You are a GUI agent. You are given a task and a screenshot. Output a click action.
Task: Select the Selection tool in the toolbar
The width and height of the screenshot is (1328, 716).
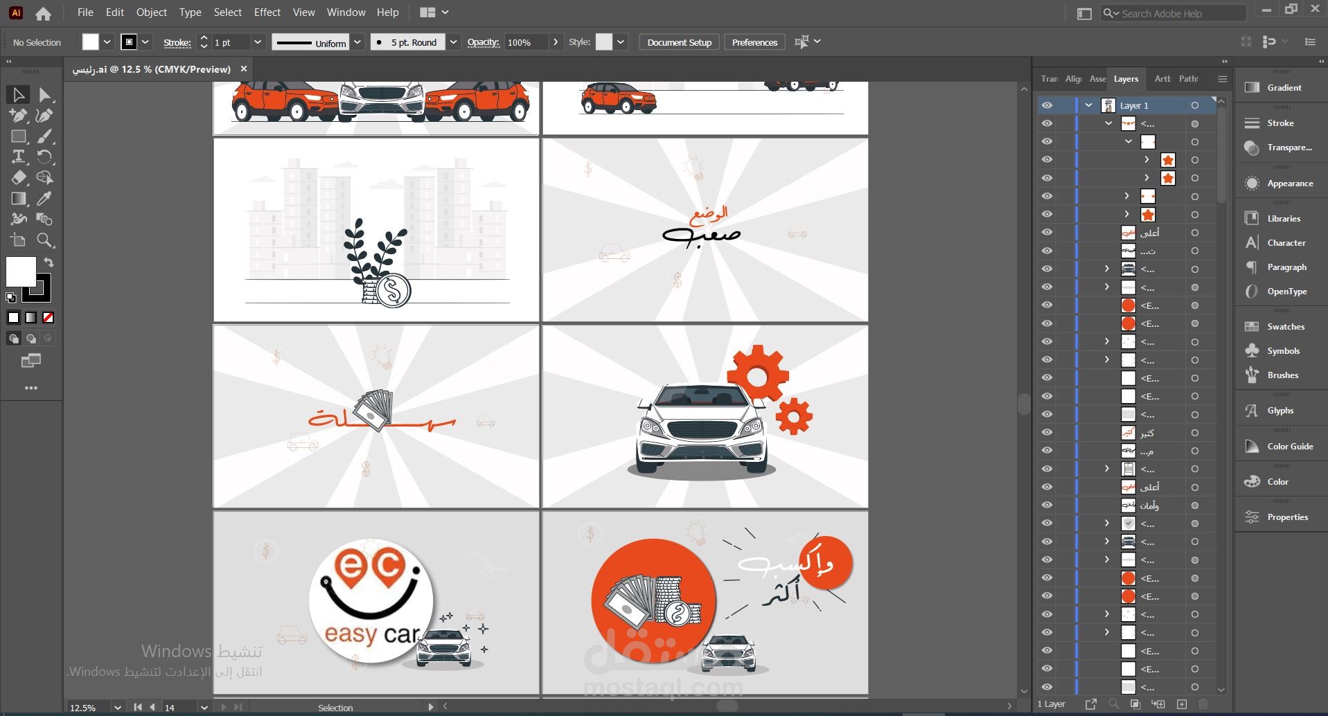(18, 94)
